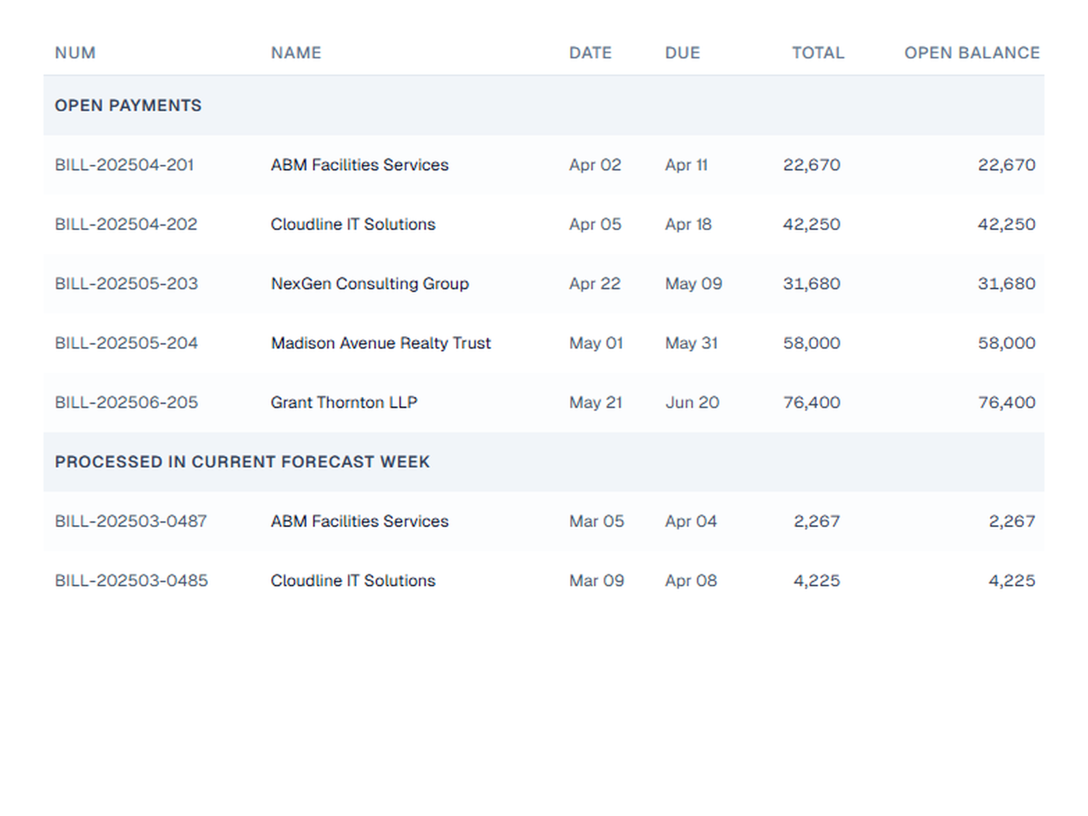Click the Apr 08 due date
Image resolution: width=1088 pixels, height=816 pixels.
pos(691,581)
